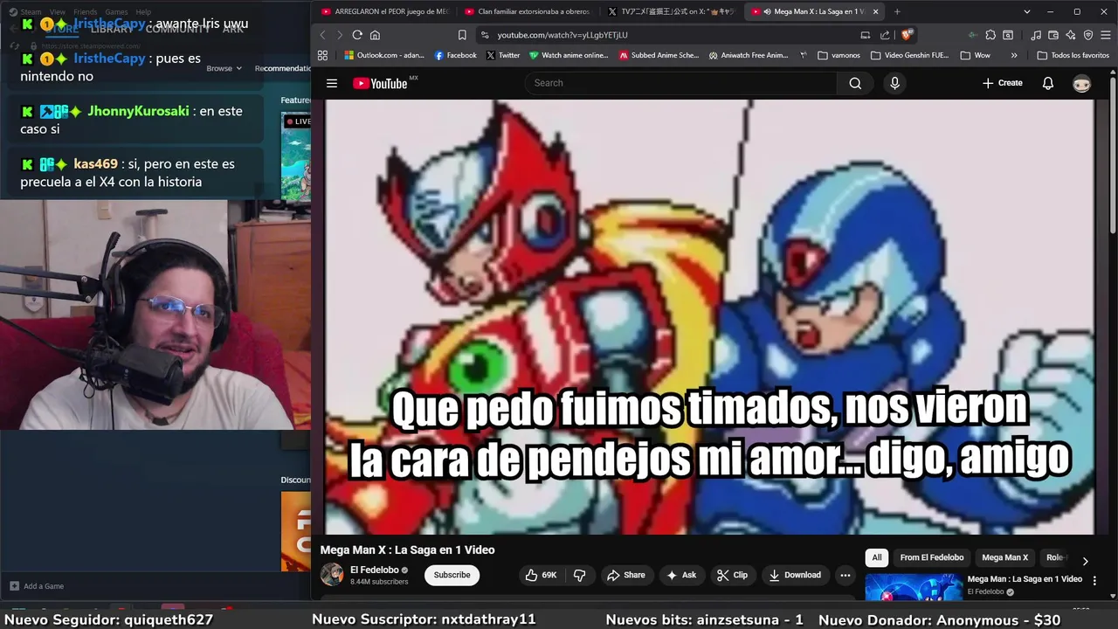The image size is (1118, 629).
Task: Open a new browser tab
Action: [x=897, y=11]
